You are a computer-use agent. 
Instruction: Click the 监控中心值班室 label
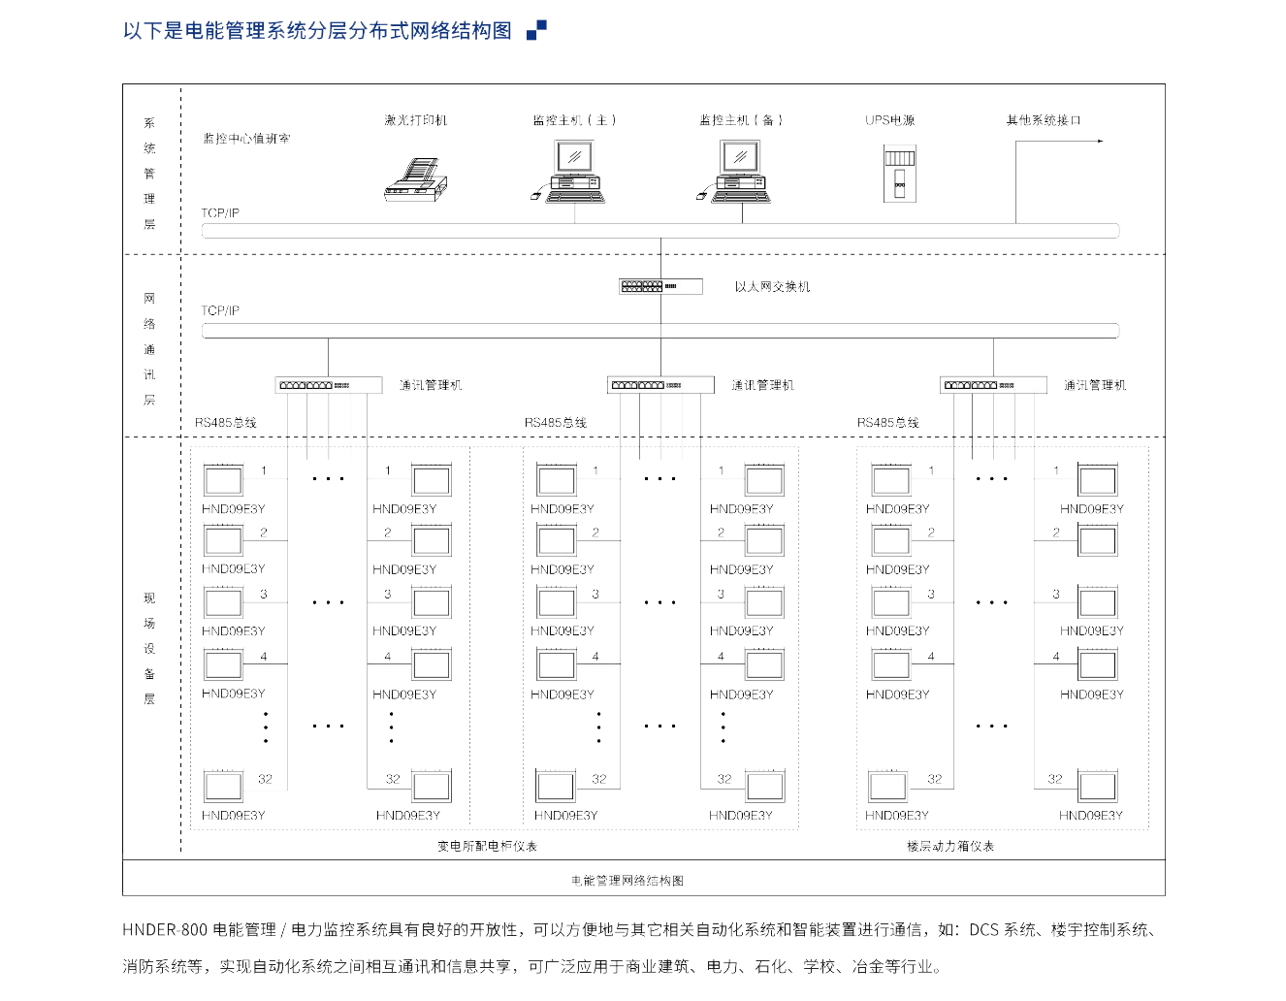click(246, 139)
